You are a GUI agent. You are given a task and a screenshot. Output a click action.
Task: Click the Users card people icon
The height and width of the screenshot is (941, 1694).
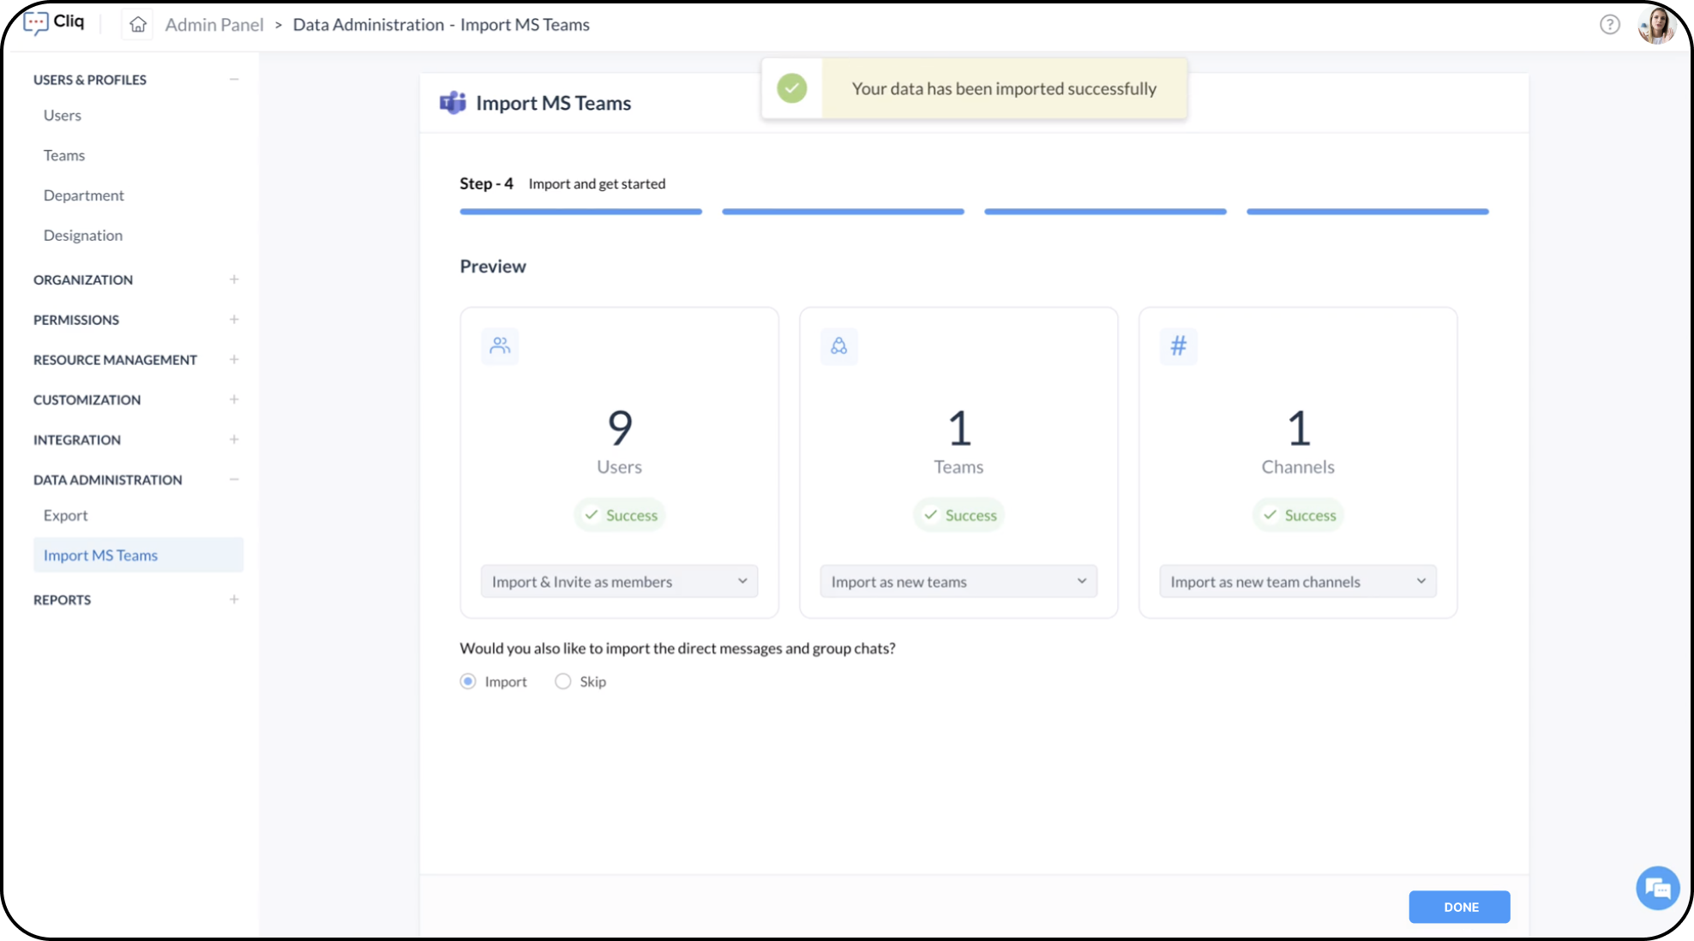click(500, 346)
